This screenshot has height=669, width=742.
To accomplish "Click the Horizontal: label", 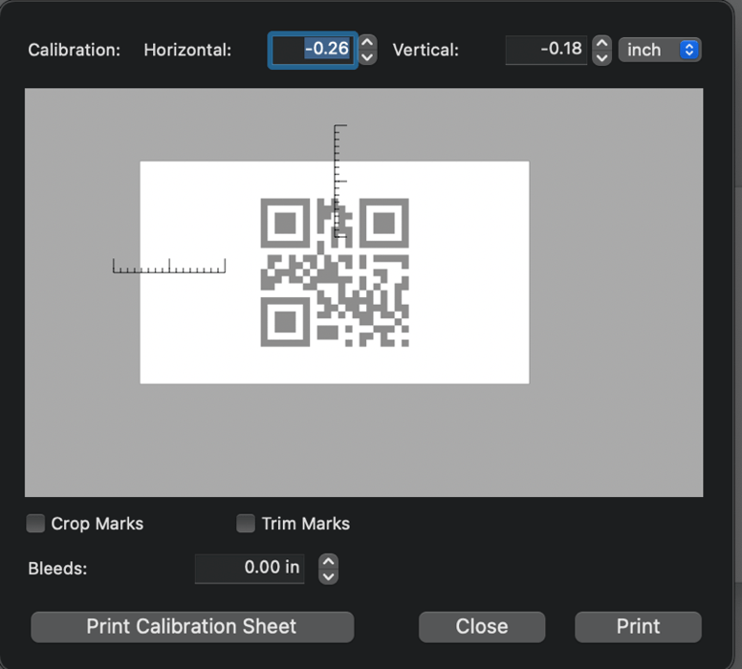I will click(x=187, y=50).
